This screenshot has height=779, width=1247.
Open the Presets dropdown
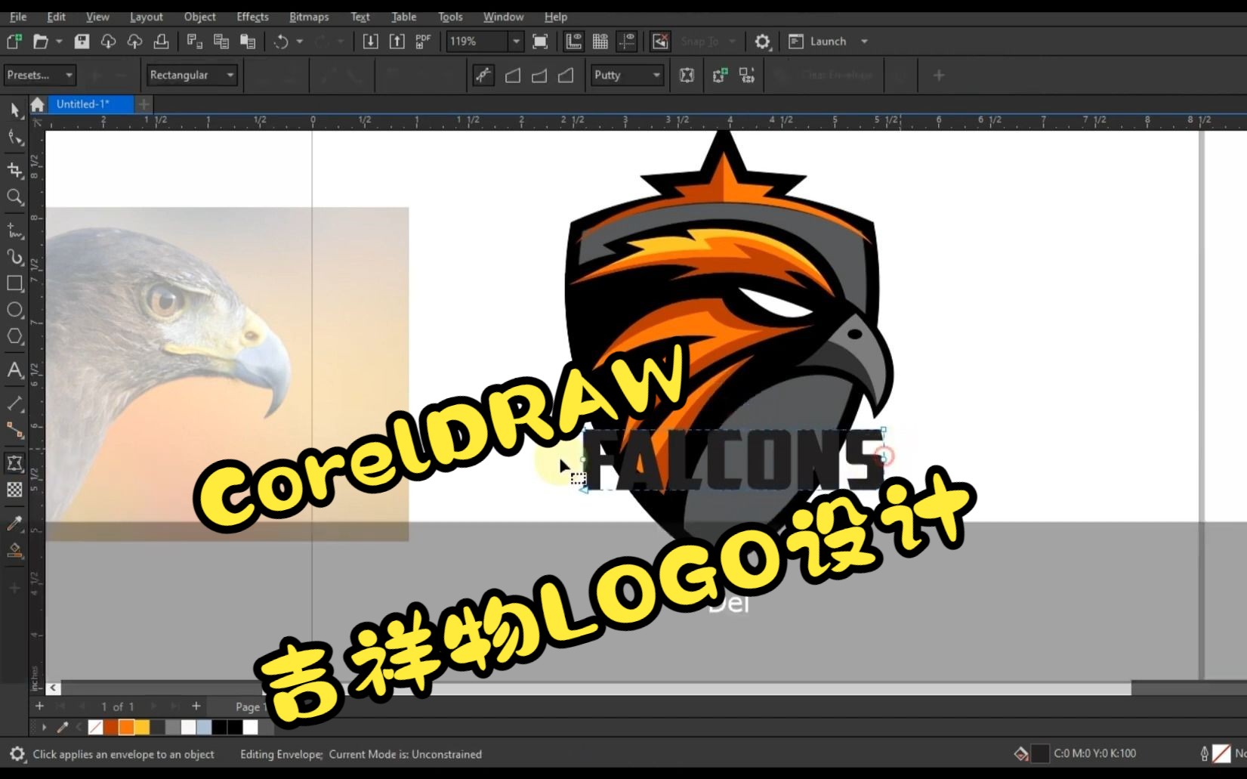(39, 75)
